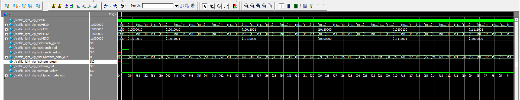Expand the HEX2 signal bus
This screenshot has width=520, height=100.
tap(6, 34)
